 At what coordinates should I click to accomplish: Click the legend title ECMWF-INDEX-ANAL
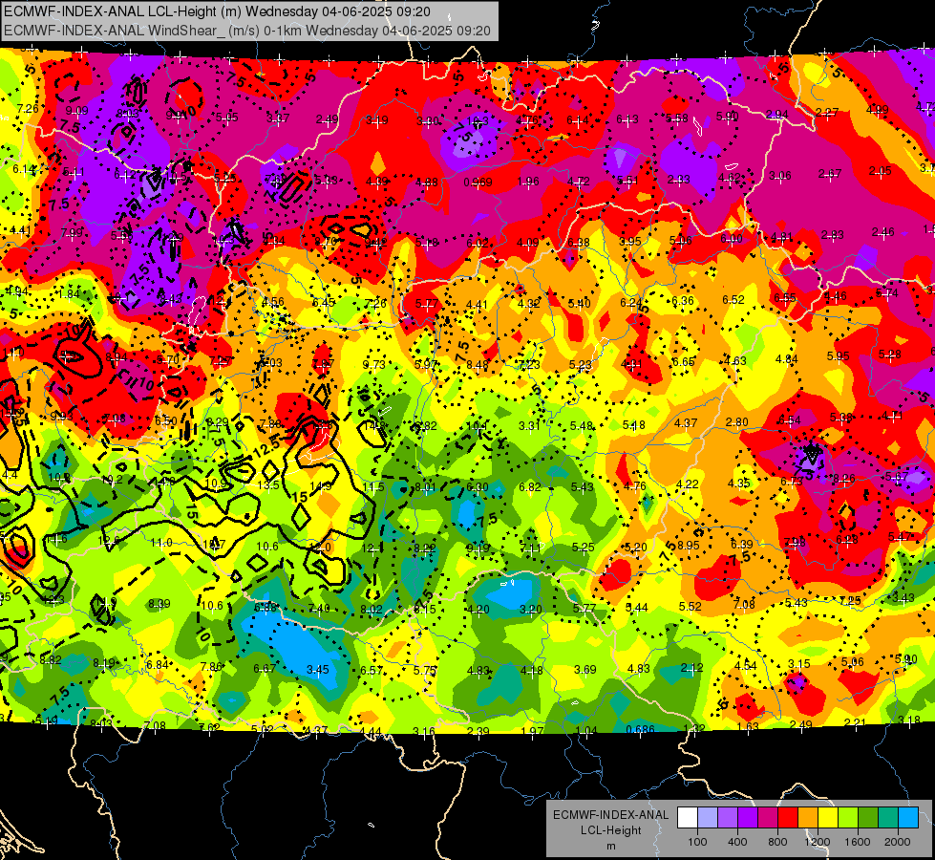click(610, 815)
